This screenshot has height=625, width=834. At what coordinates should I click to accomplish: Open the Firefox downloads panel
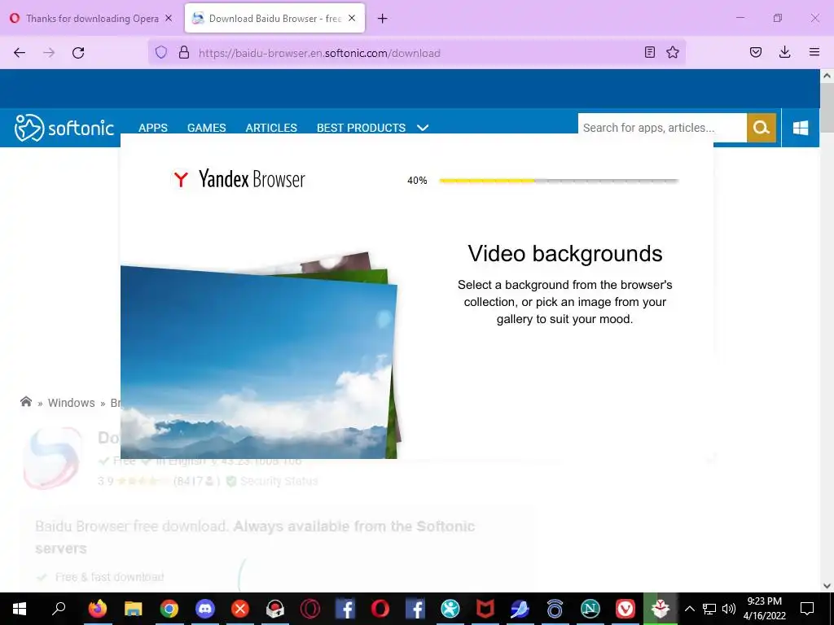(784, 52)
